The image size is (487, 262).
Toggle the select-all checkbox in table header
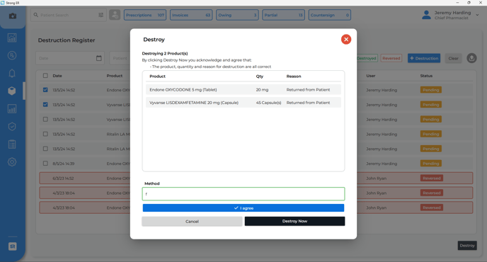[45, 76]
